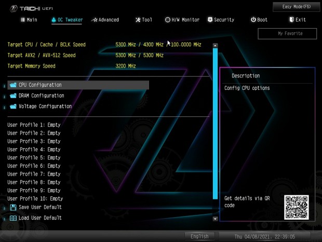
Task: Select User Profile 8: Empty
Action: click(x=34, y=182)
